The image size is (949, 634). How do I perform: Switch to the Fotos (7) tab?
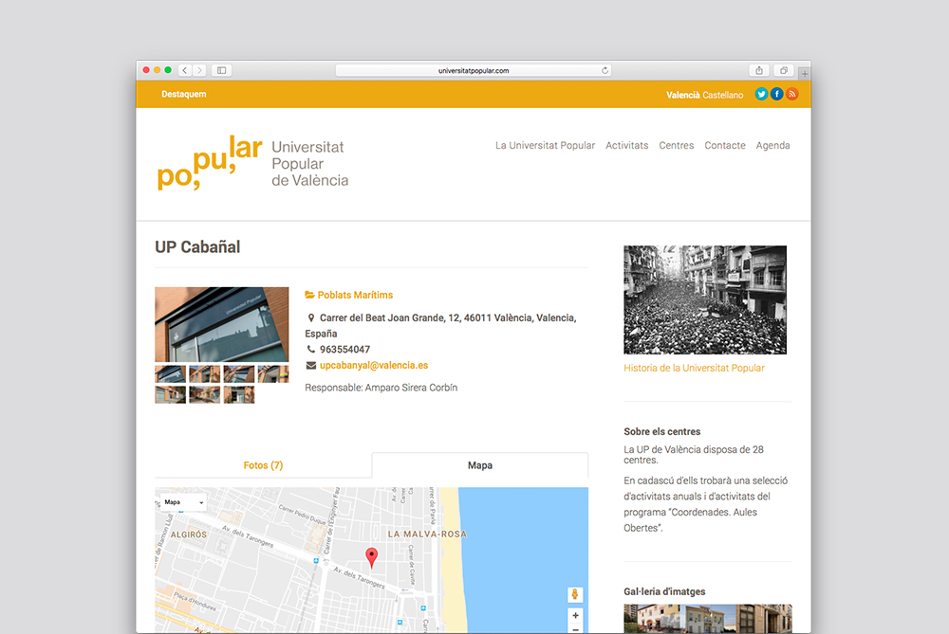[263, 465]
